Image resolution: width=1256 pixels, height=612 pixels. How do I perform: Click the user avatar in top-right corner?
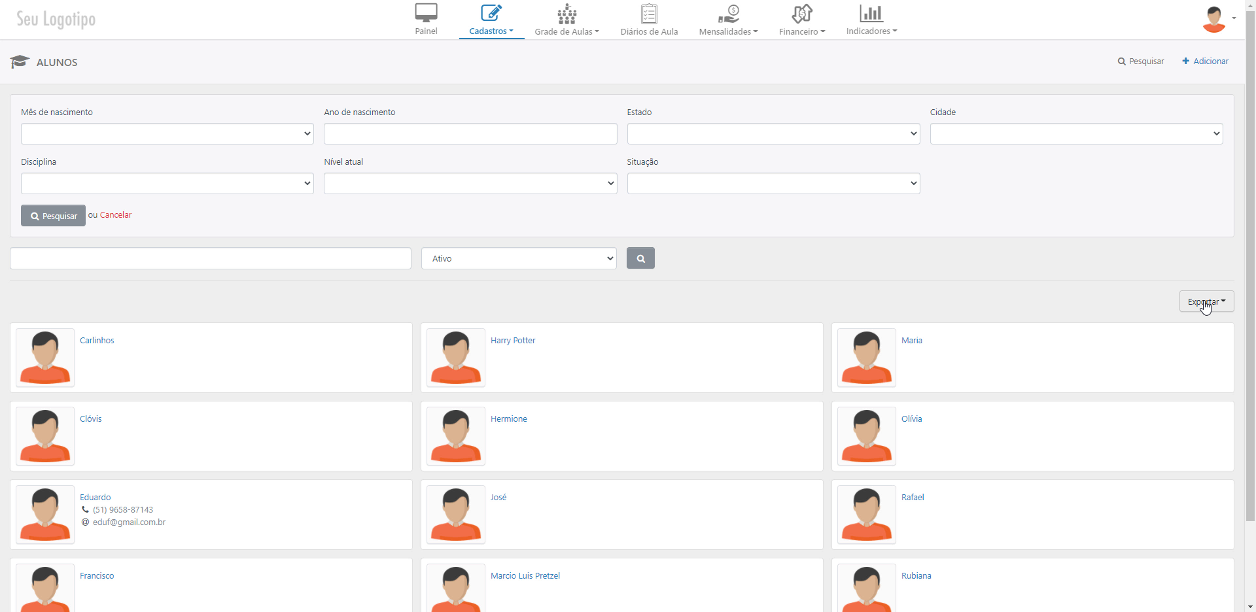tap(1214, 19)
